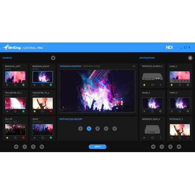Jump to last page of destinations

179,147
